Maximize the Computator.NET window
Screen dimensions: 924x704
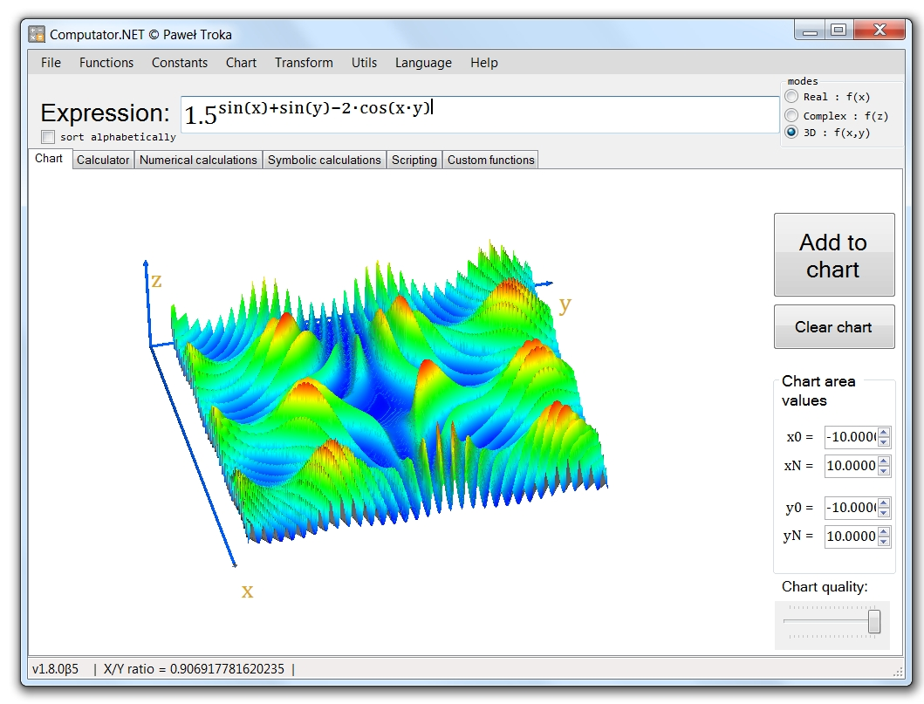838,30
